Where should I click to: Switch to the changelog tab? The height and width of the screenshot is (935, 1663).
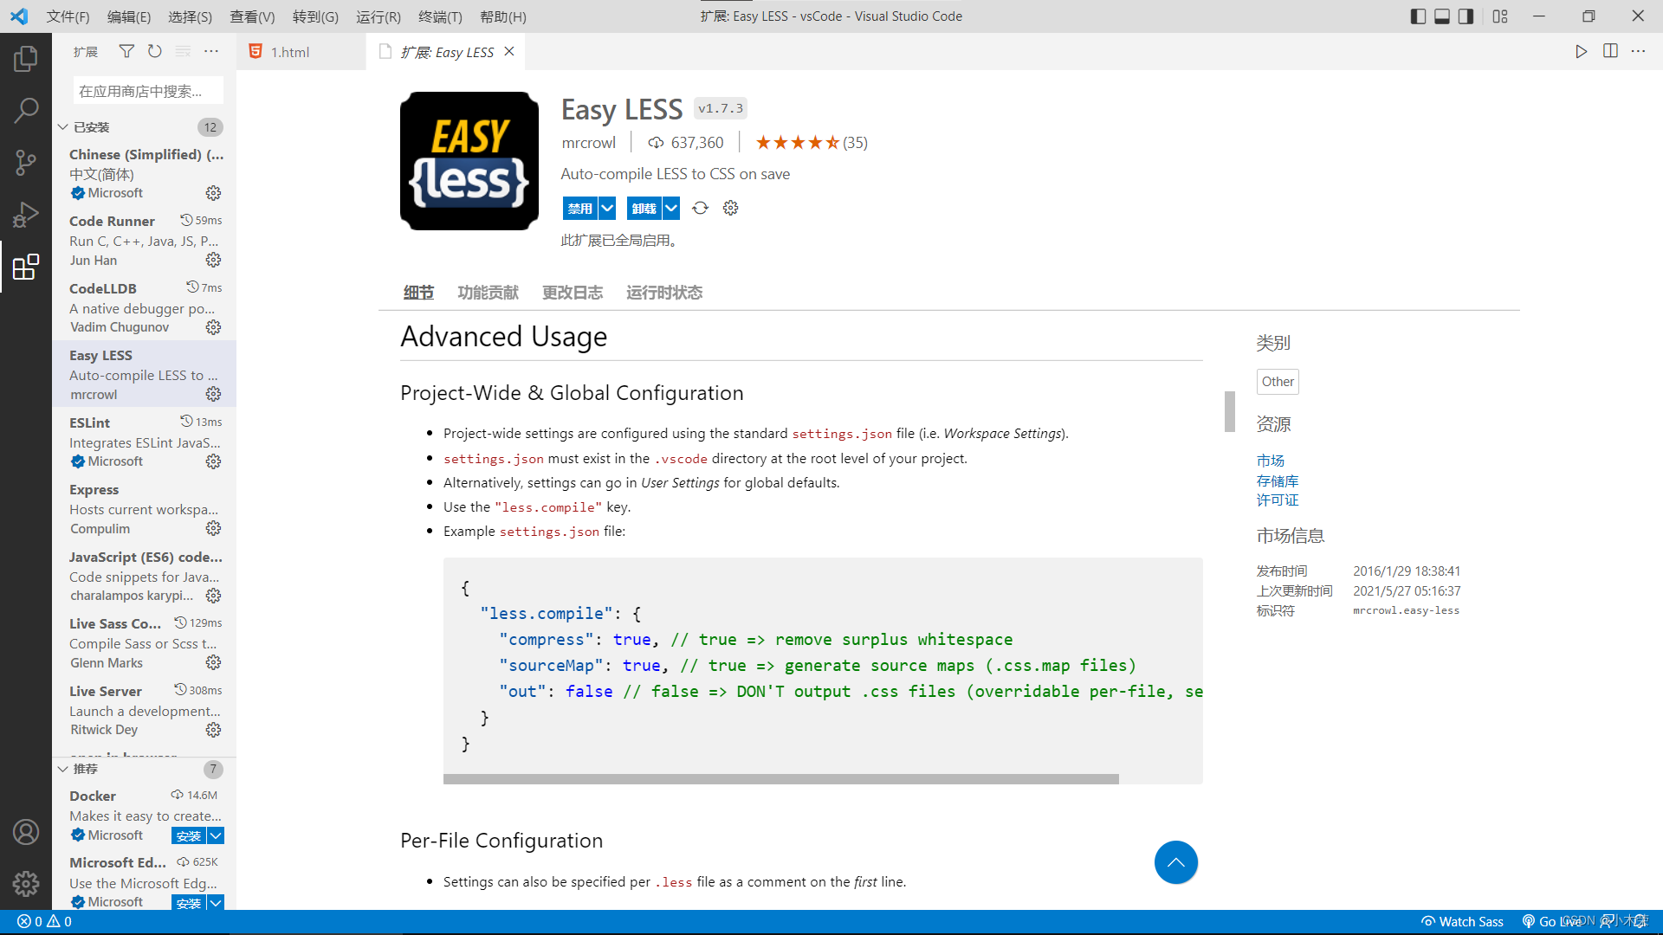click(x=572, y=293)
